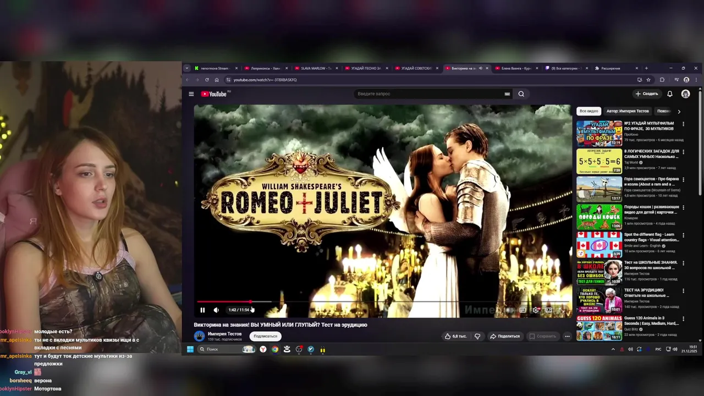Screen dimensions: 704x396
Task: Go to the YouTube home logo
Action: click(x=214, y=94)
